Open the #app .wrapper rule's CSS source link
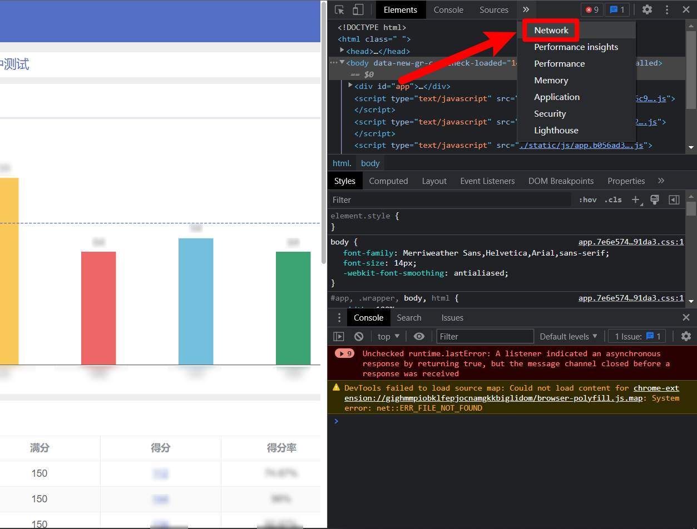The width and height of the screenshot is (697, 529). (631, 298)
